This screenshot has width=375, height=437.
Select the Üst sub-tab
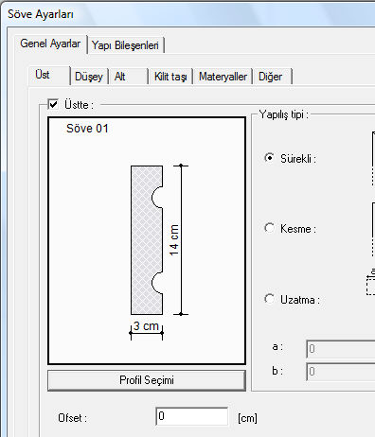tap(49, 75)
